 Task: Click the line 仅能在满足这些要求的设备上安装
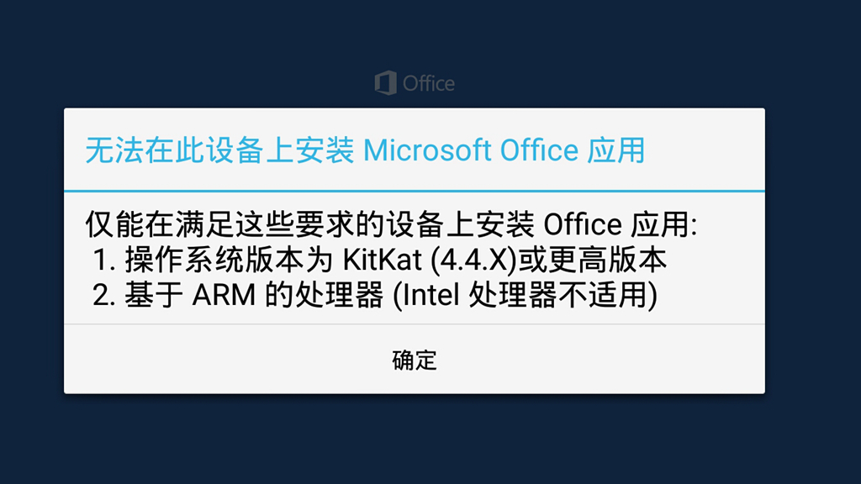[311, 225]
